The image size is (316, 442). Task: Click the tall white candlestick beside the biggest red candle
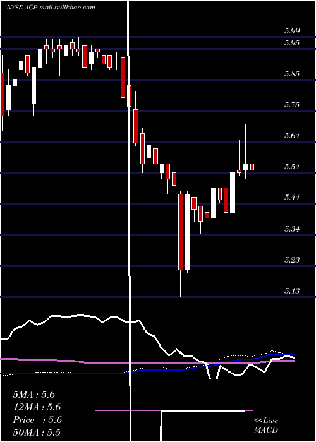click(x=187, y=232)
